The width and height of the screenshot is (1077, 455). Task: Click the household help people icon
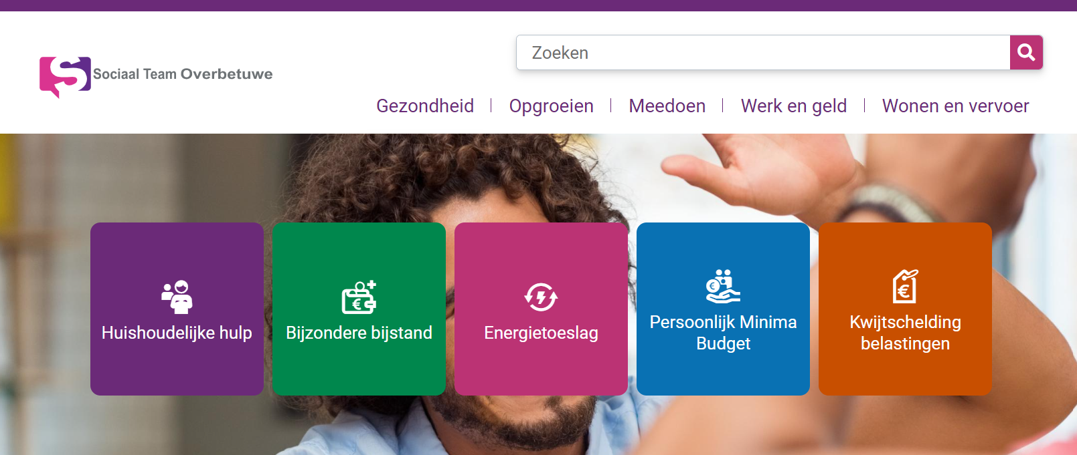177,297
